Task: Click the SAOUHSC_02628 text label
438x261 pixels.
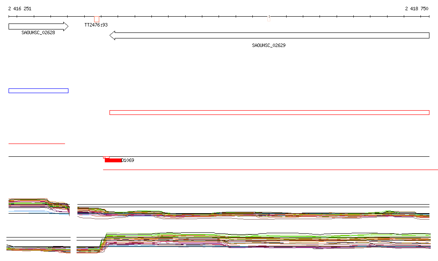Action: click(38, 32)
